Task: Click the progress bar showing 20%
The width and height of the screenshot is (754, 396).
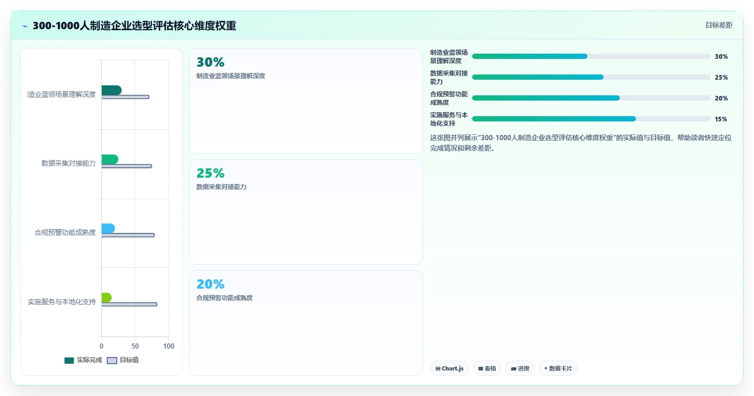Action: click(x=591, y=98)
